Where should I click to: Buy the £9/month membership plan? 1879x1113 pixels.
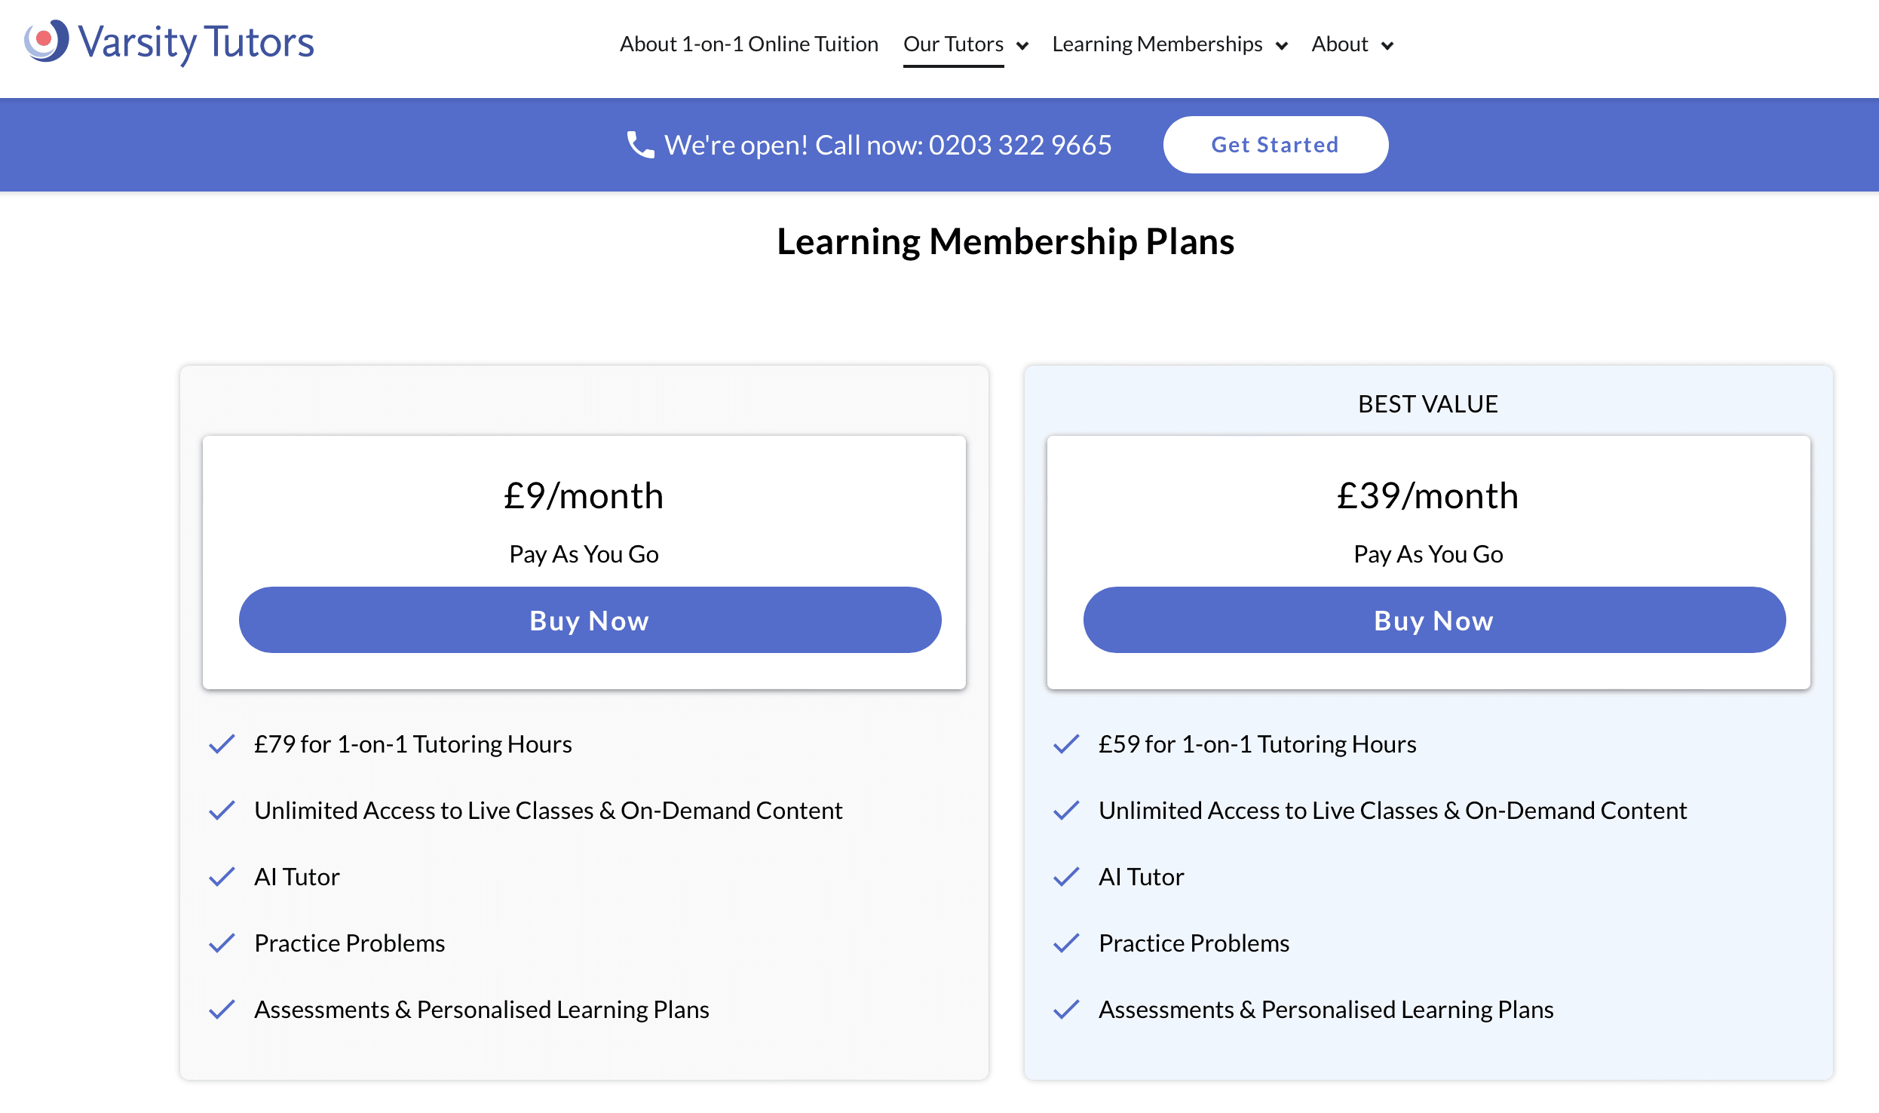pyautogui.click(x=589, y=620)
